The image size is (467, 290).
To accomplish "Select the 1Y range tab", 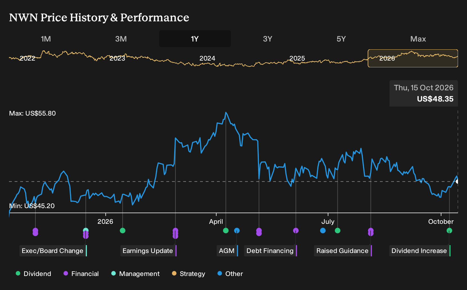I will coord(195,39).
